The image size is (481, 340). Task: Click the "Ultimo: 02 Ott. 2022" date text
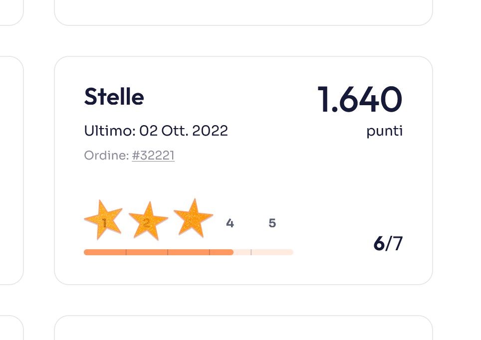156,131
